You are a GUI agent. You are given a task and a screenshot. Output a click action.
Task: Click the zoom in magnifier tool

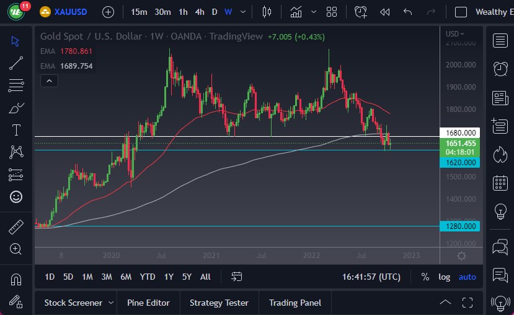[16, 249]
